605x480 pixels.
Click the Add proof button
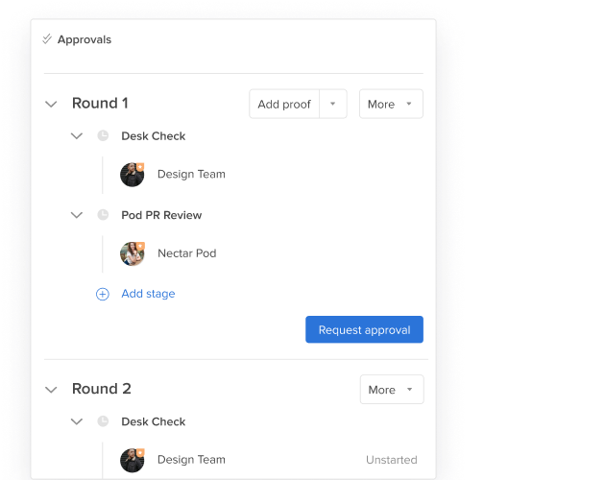284,104
